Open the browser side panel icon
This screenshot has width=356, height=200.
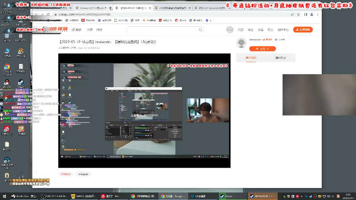[x=306, y=15]
